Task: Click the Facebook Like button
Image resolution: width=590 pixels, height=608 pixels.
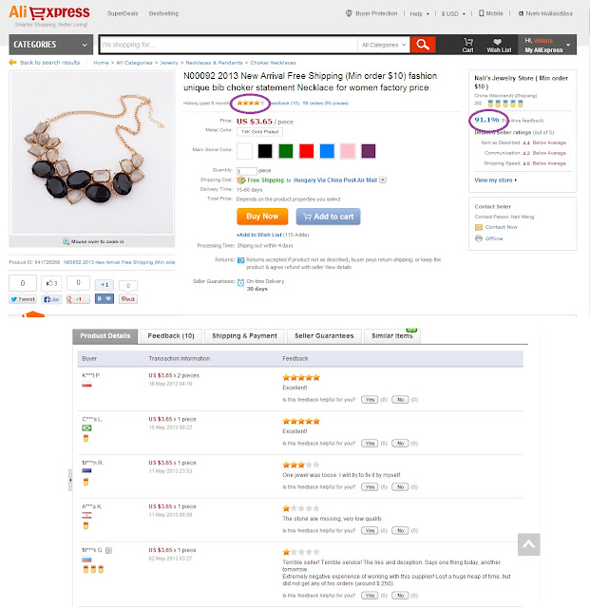Action: click(51, 299)
